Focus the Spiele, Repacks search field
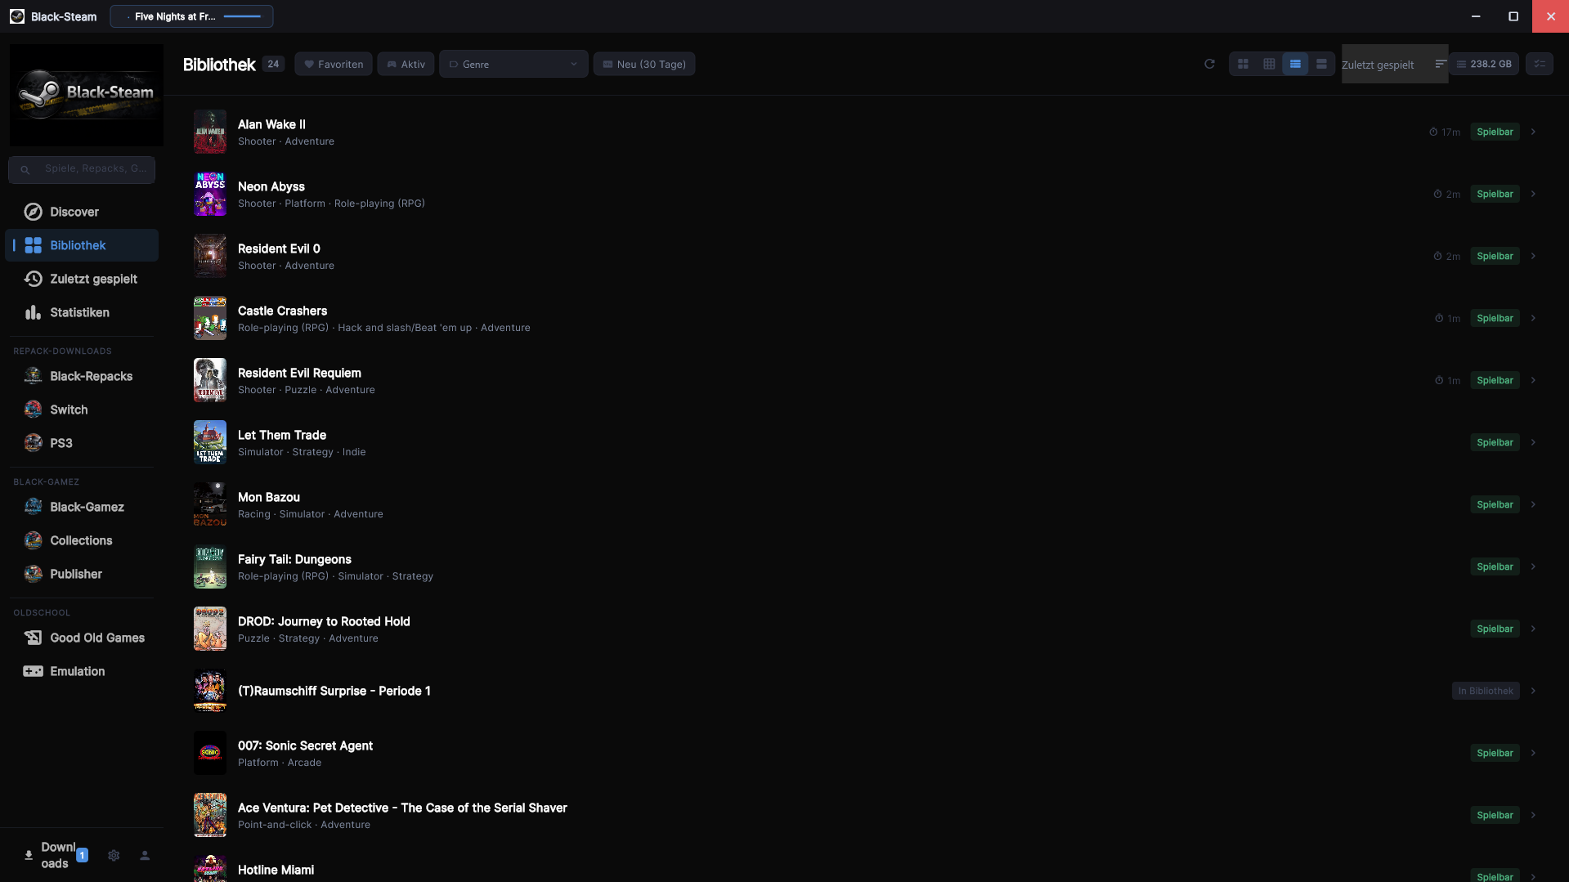Image resolution: width=1569 pixels, height=882 pixels. [82, 169]
